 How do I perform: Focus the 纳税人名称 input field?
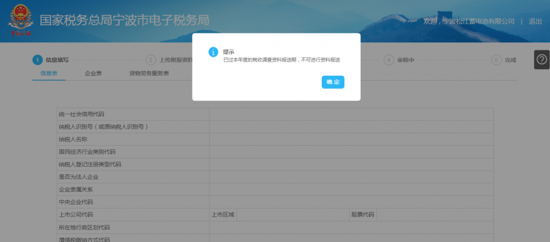[x=351, y=140]
